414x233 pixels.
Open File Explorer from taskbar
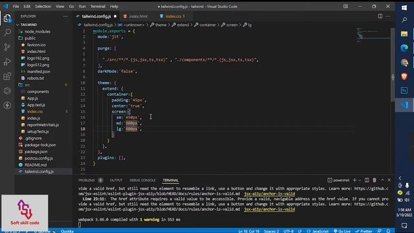click(404, 34)
